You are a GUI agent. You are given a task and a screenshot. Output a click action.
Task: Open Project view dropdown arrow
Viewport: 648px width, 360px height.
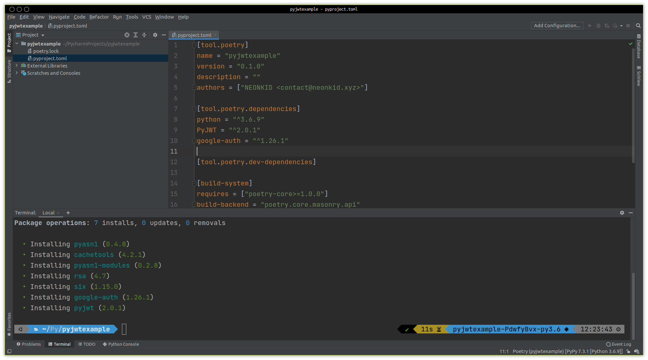(43, 35)
